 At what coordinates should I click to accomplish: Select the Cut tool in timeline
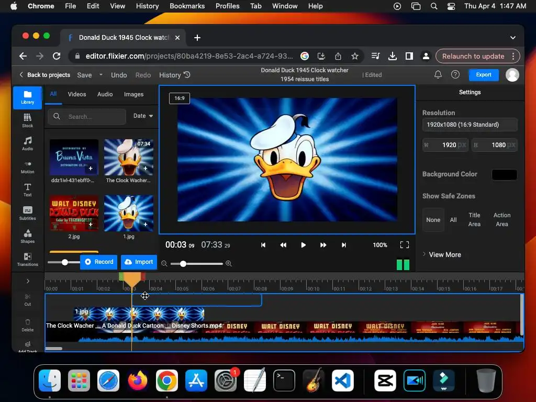point(28,299)
